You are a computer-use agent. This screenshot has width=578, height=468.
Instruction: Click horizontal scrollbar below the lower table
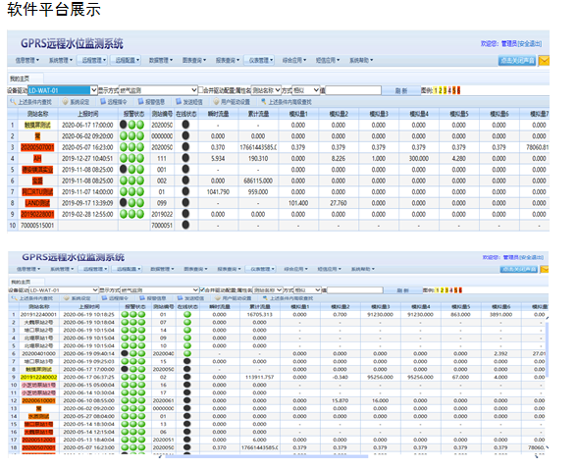tap(267, 456)
